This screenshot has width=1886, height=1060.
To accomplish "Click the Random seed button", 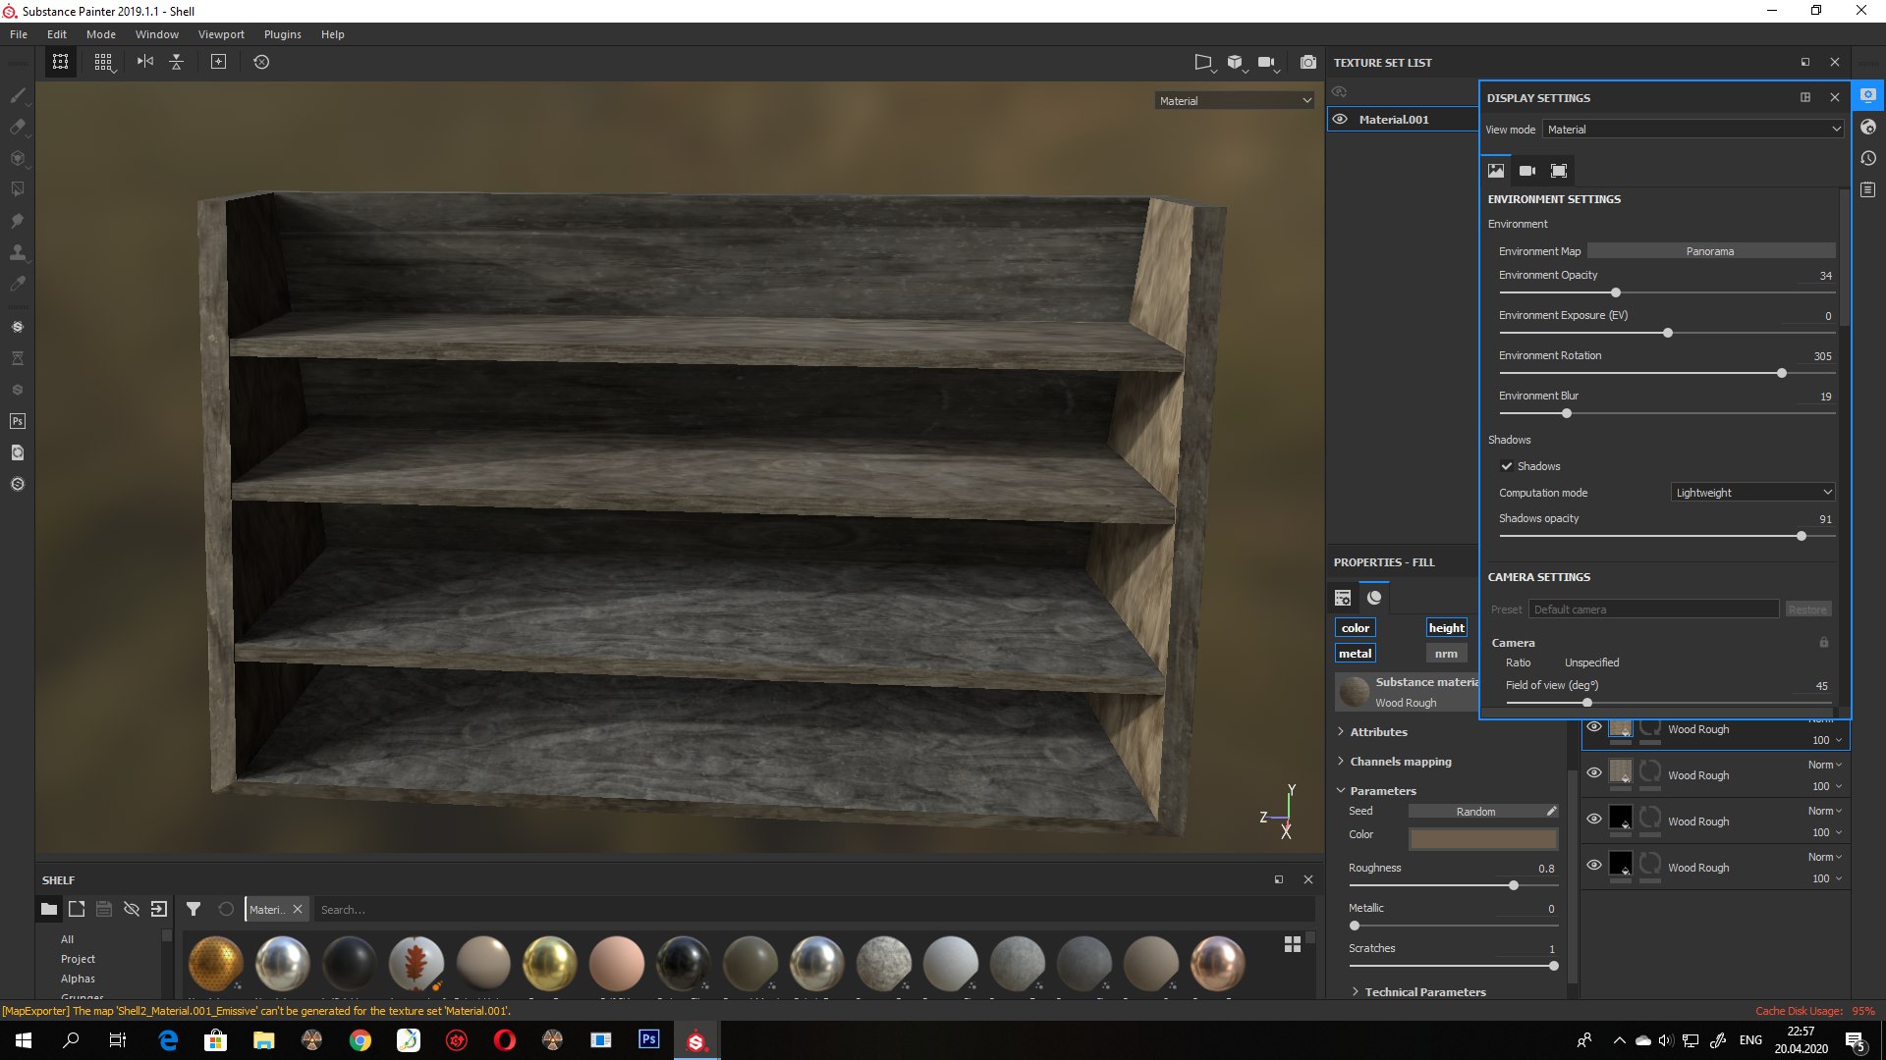I will (x=1475, y=812).
